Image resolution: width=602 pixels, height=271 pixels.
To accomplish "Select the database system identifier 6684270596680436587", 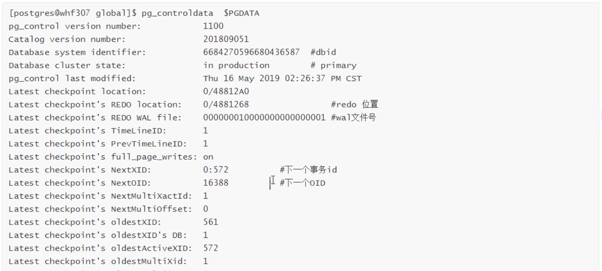I will click(251, 52).
